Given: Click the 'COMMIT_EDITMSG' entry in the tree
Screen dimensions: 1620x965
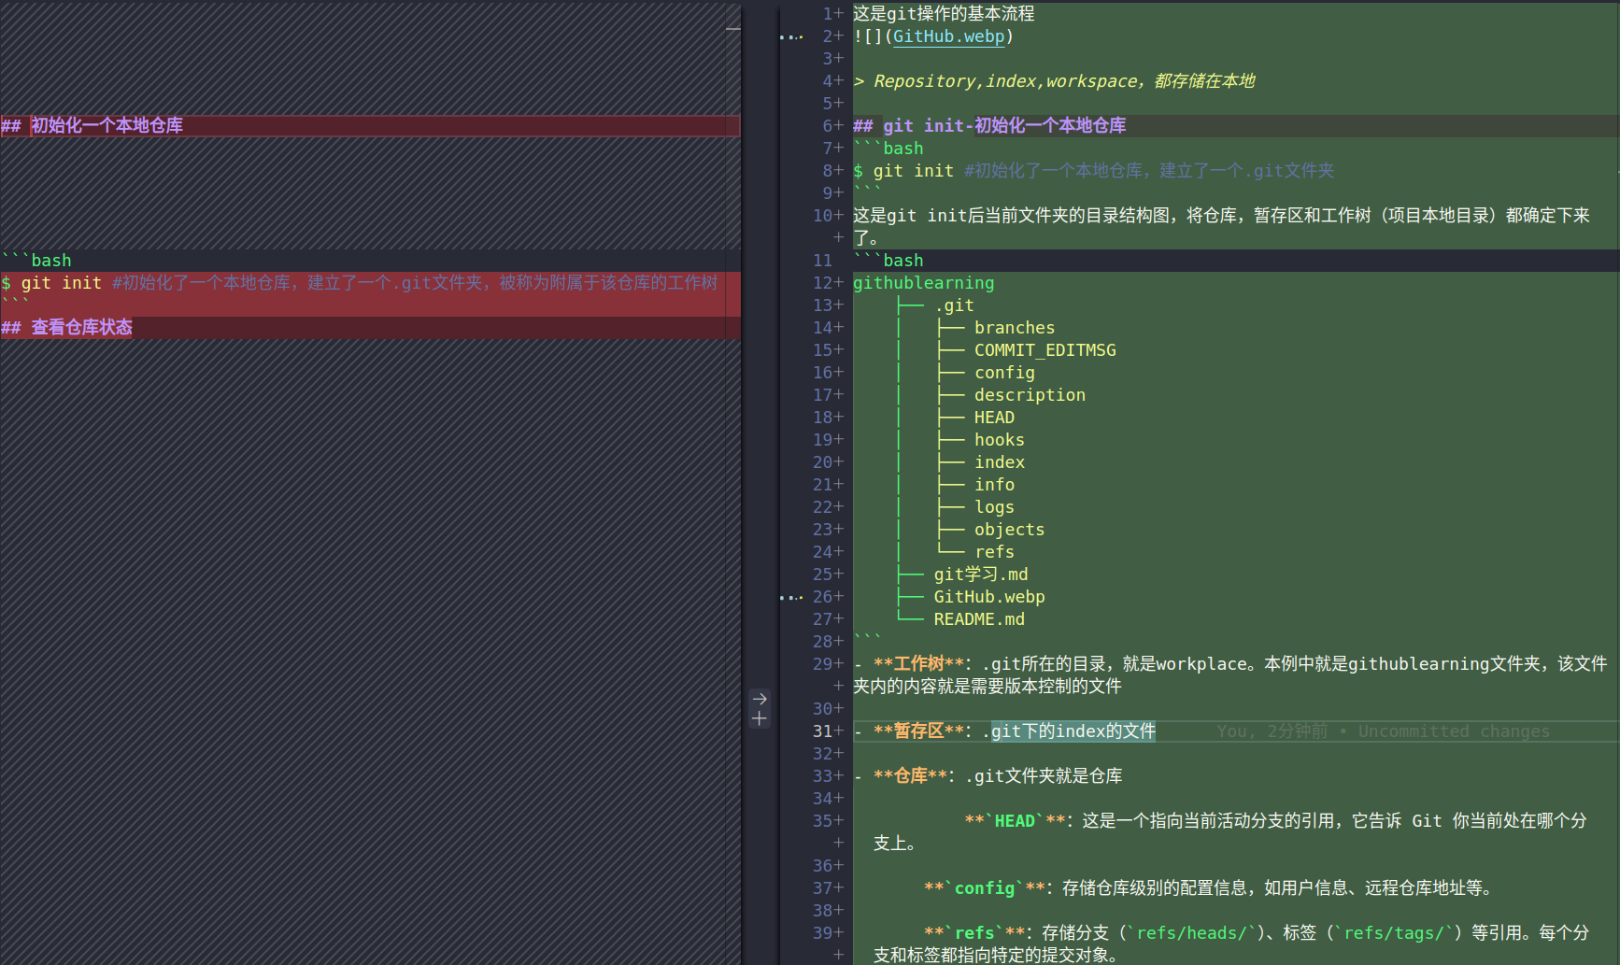Looking at the screenshot, I should tap(1044, 350).
